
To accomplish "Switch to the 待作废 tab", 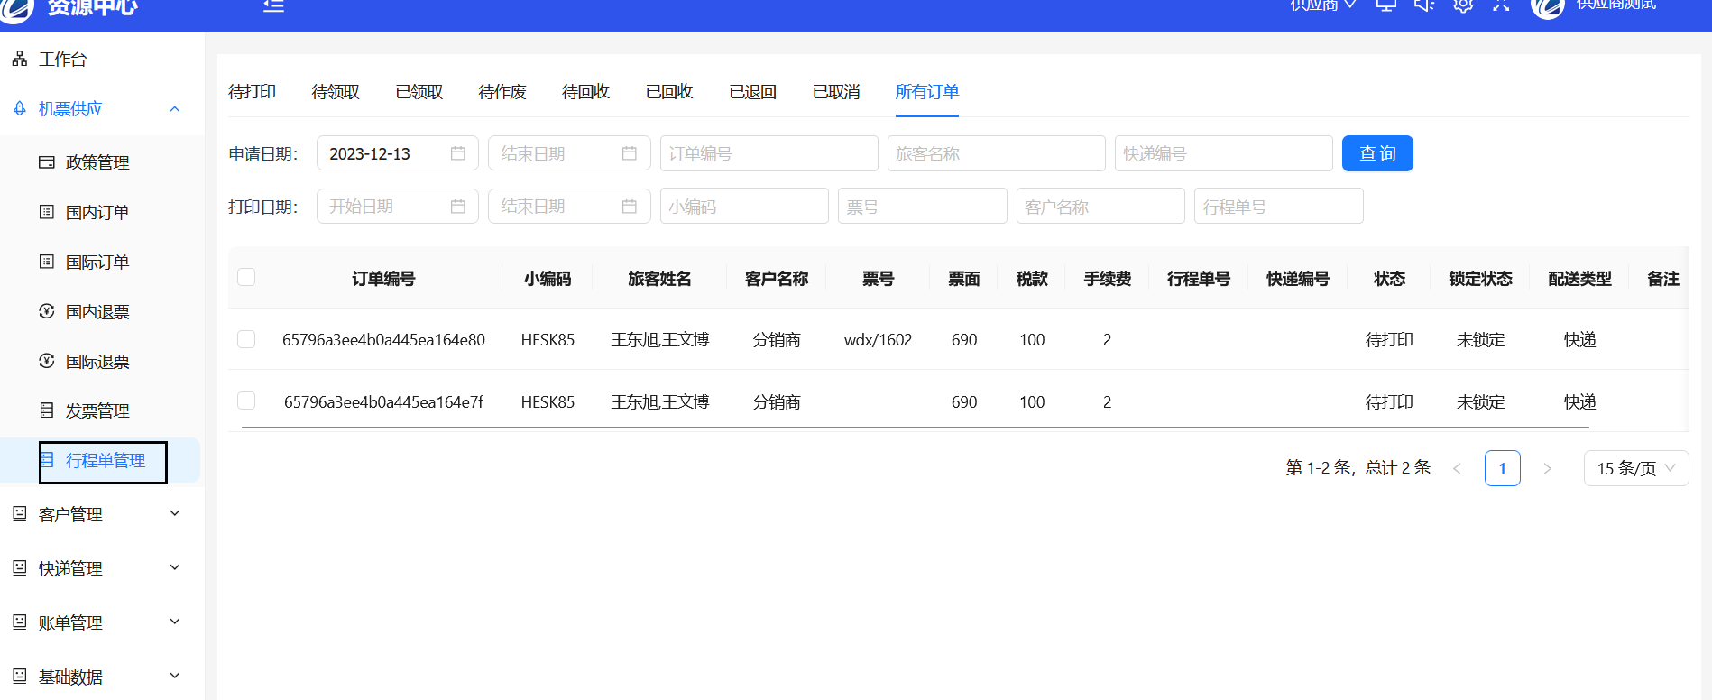I will (x=502, y=92).
